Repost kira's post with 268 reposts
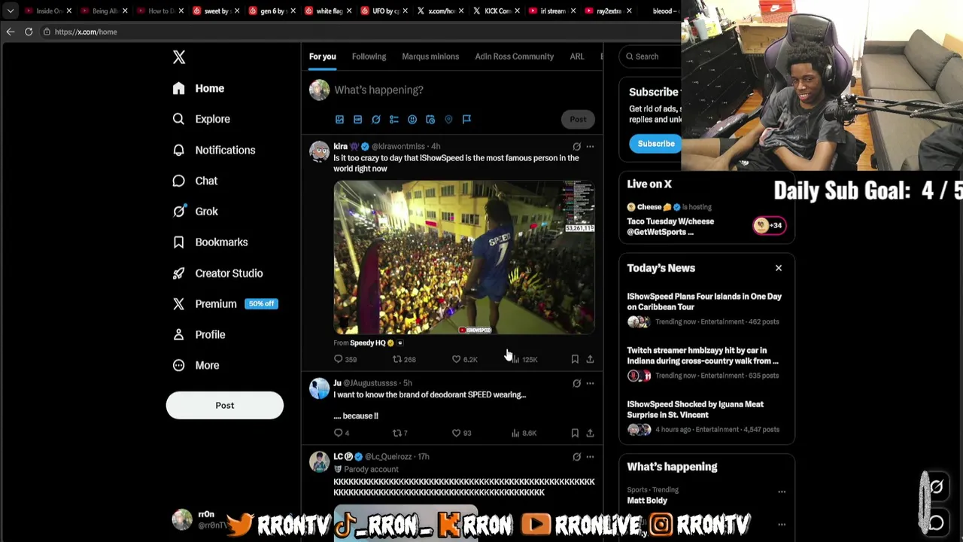 [404, 360]
